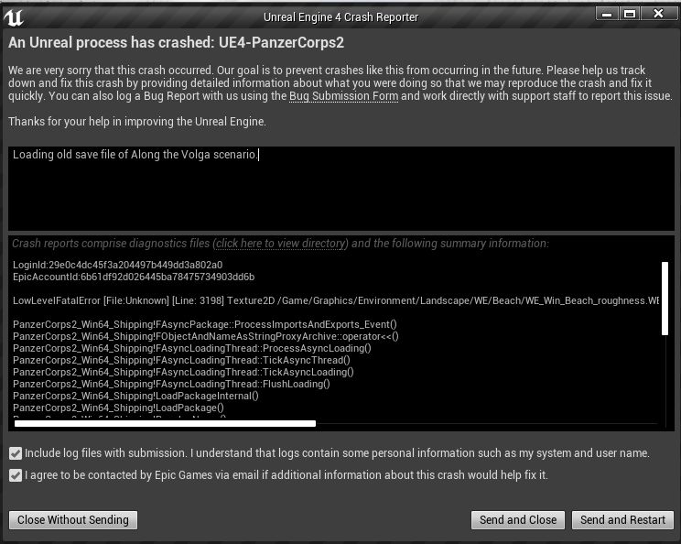The image size is (681, 544).
Task: Click Send and Restart button
Action: (x=622, y=520)
